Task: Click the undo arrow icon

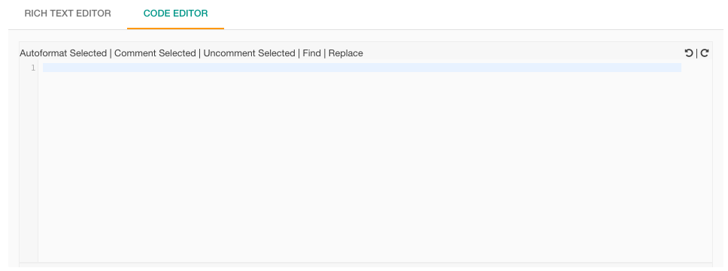Action: pos(689,53)
